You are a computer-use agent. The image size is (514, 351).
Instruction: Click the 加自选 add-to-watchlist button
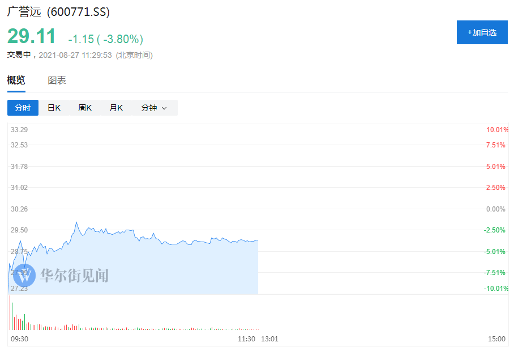coord(482,32)
